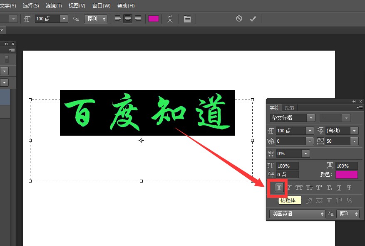Click the ordinals 1st icon

339,200
